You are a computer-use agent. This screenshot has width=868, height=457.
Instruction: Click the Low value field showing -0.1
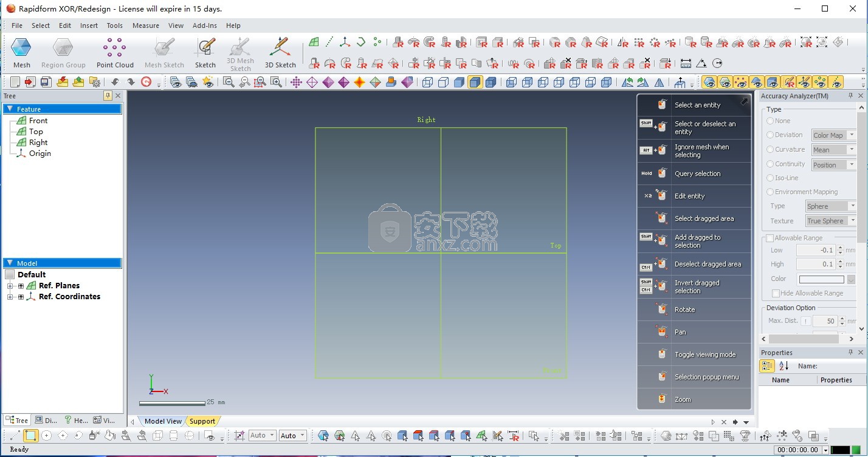point(816,250)
